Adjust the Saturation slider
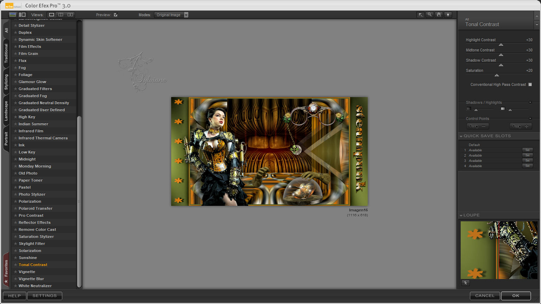The height and width of the screenshot is (304, 541). tap(497, 75)
